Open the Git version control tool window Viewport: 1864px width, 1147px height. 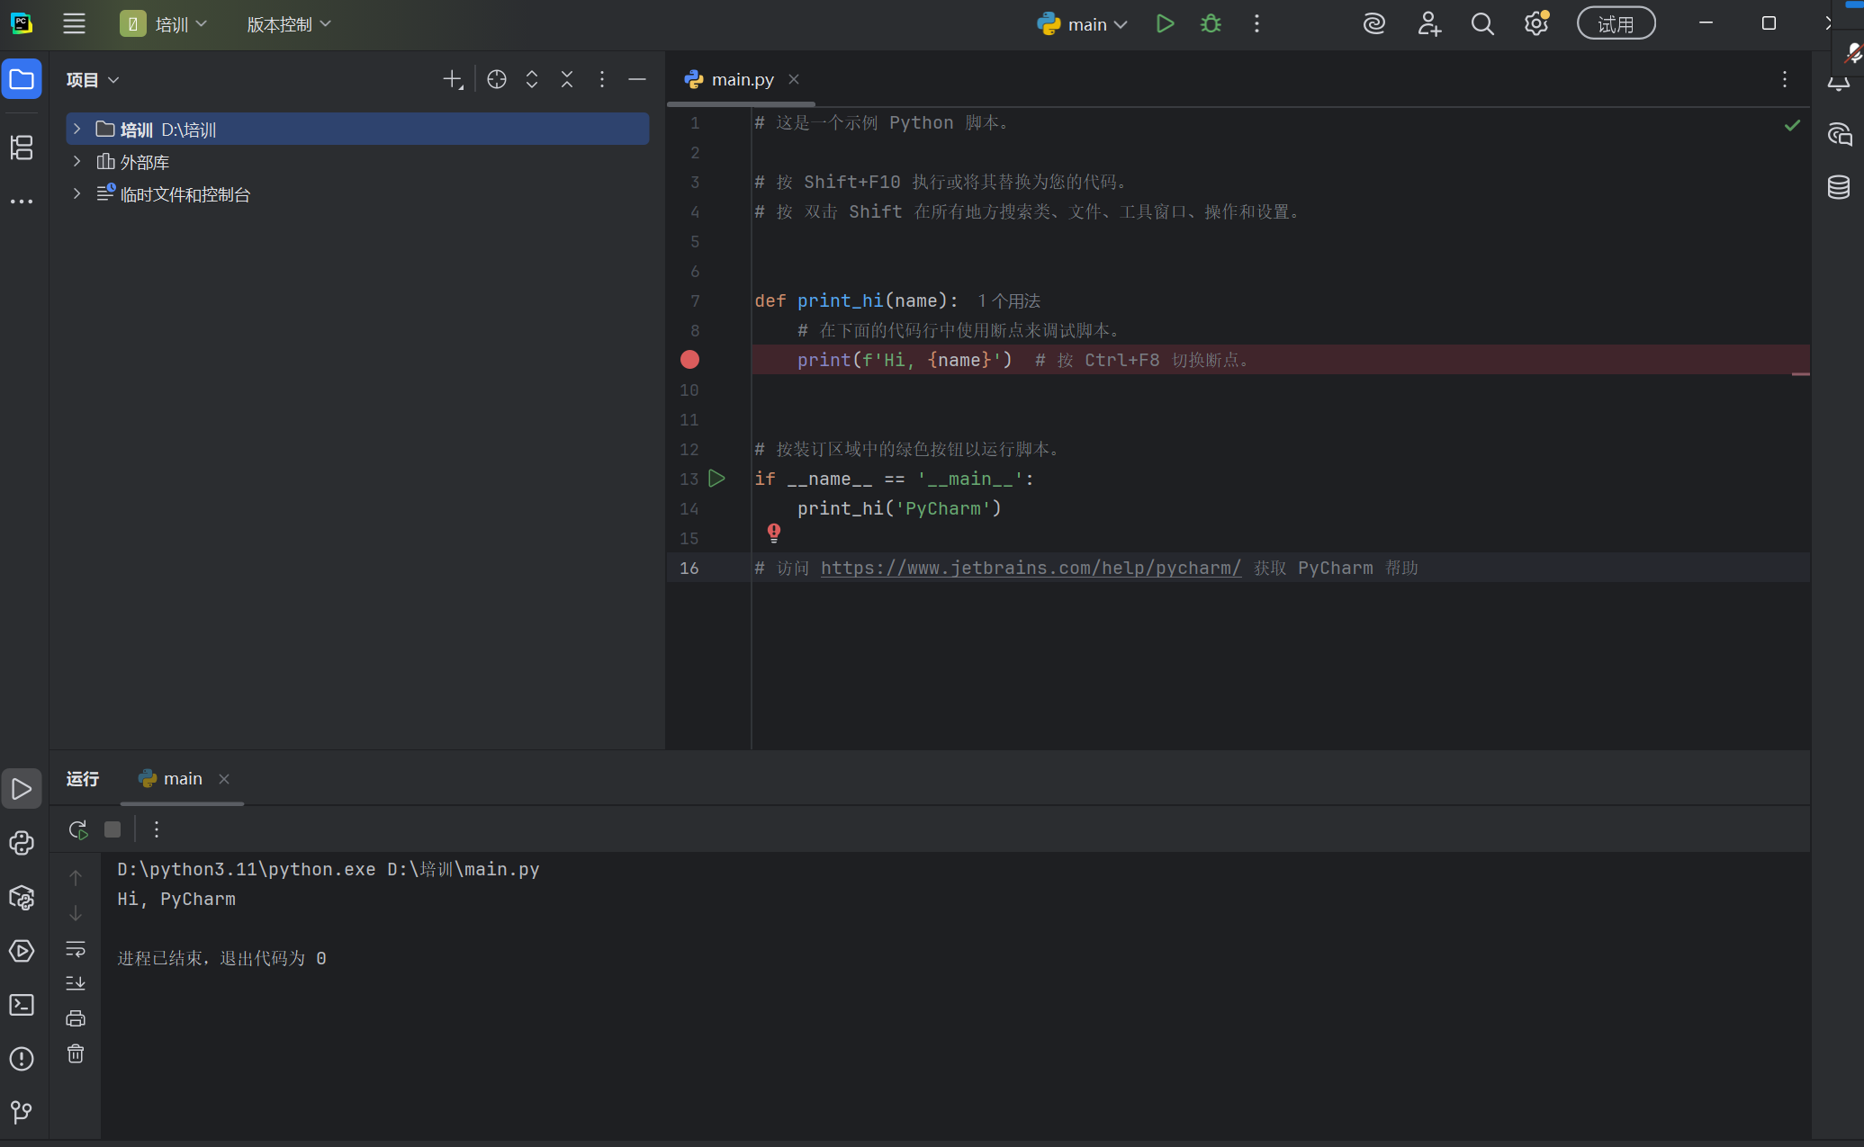22,1112
